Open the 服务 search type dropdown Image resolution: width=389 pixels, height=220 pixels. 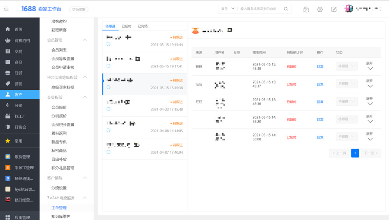[228, 9]
